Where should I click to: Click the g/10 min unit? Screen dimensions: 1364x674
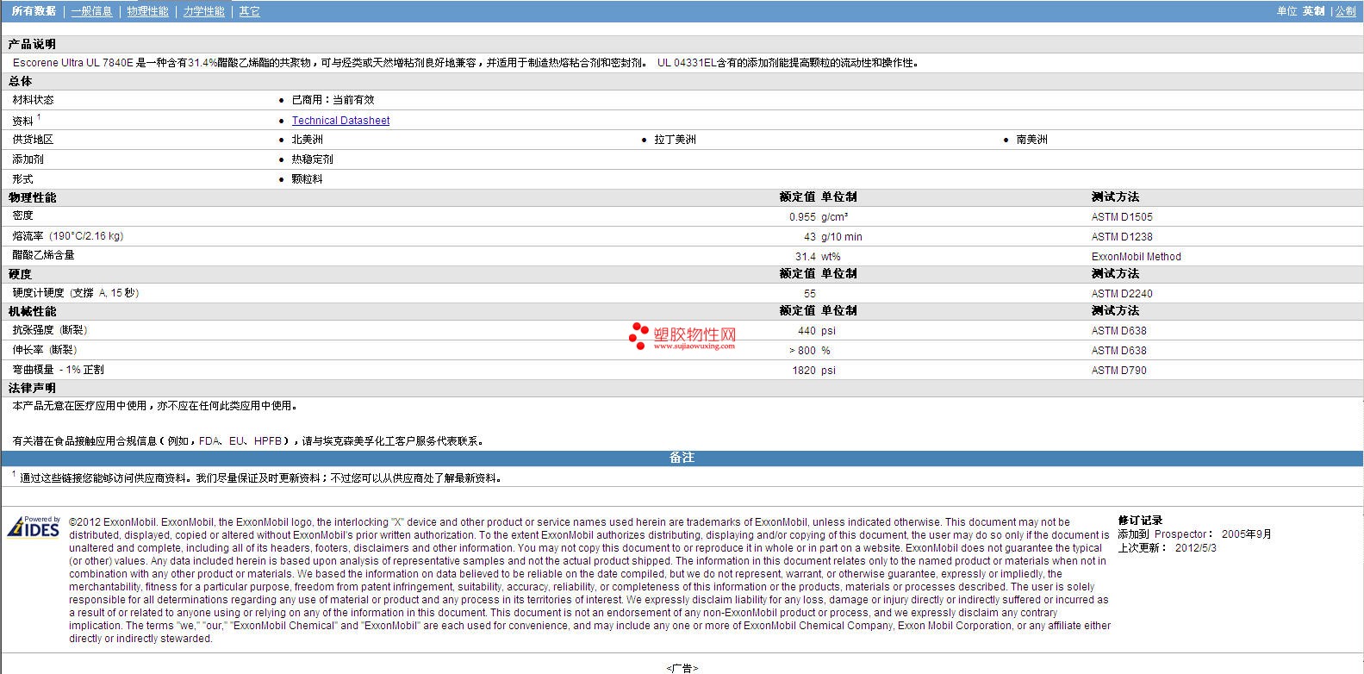coord(842,237)
